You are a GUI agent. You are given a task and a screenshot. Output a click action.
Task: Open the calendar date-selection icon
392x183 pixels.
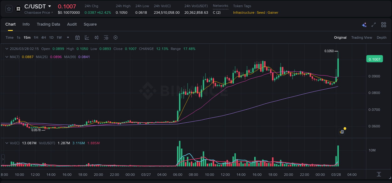pyautogui.click(x=77, y=37)
